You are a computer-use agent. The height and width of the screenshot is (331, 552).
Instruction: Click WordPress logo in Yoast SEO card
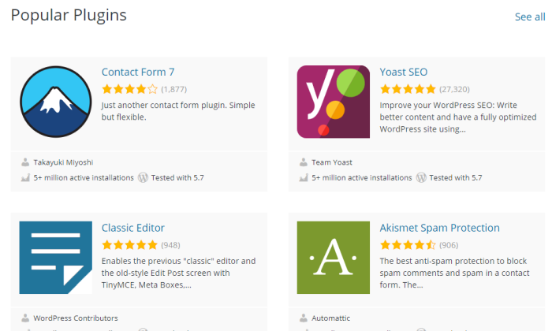[x=421, y=177]
